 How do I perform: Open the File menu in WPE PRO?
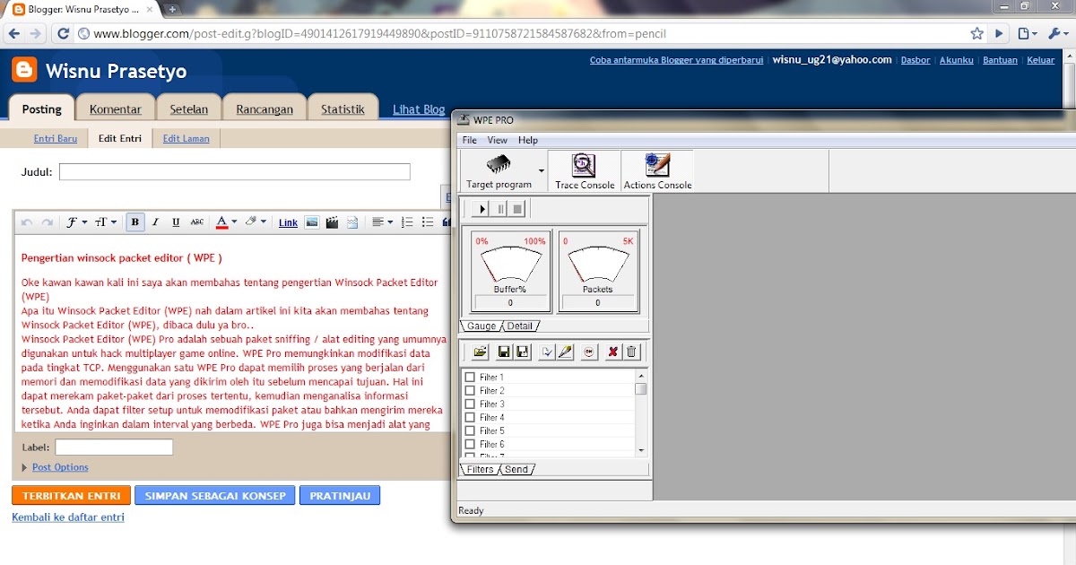tap(470, 140)
